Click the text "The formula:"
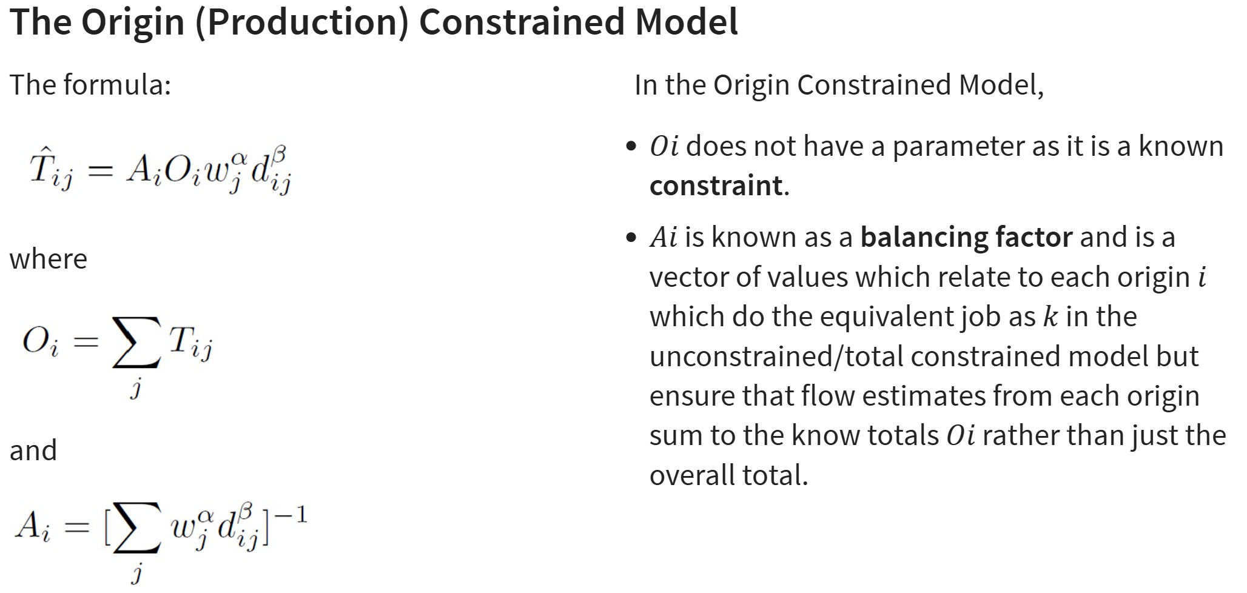1247x593 pixels. click(x=91, y=84)
